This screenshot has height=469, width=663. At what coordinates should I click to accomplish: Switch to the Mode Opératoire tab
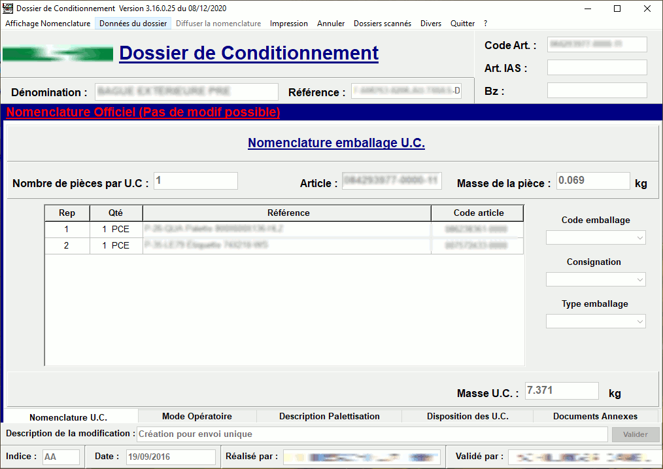(x=197, y=415)
